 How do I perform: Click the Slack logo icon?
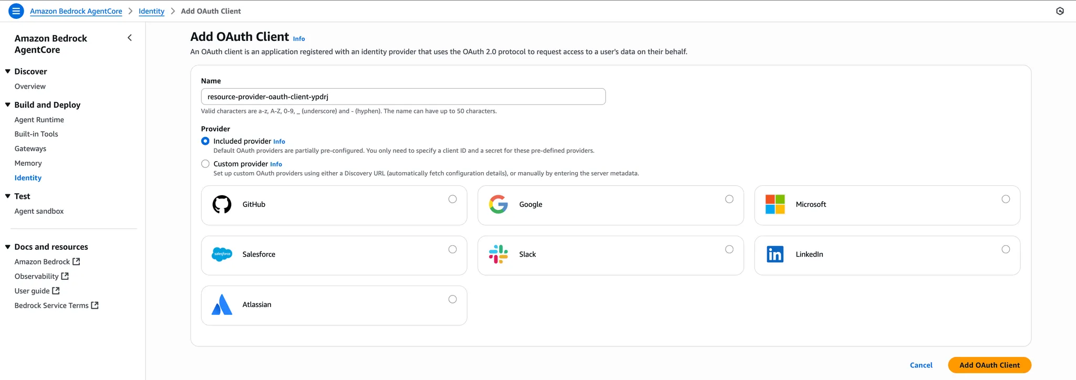498,255
